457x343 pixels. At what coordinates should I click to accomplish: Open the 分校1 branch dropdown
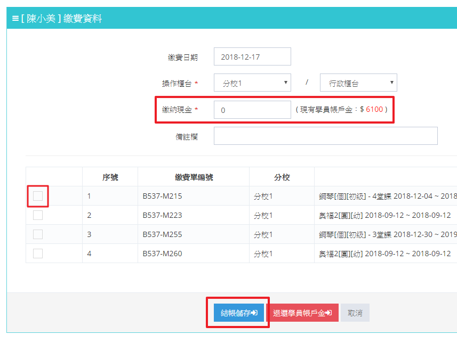point(252,83)
